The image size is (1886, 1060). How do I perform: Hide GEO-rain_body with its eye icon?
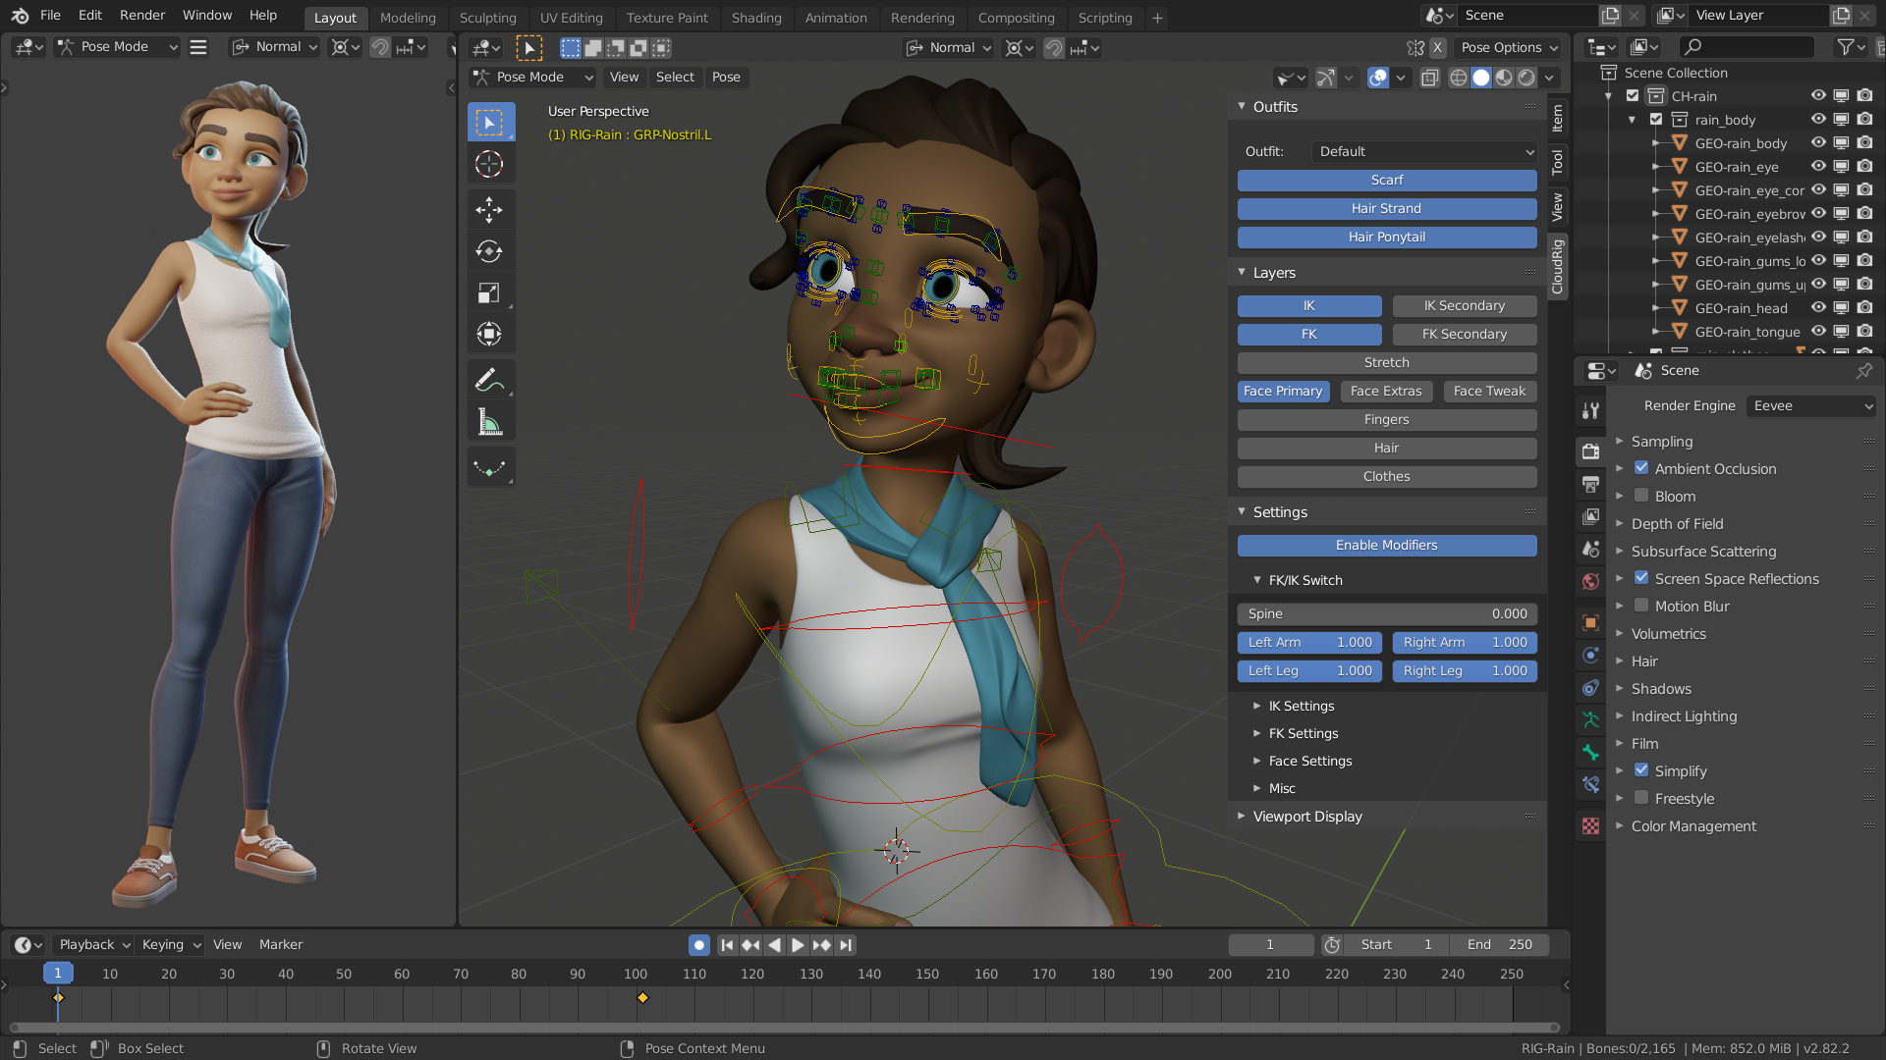coord(1818,142)
